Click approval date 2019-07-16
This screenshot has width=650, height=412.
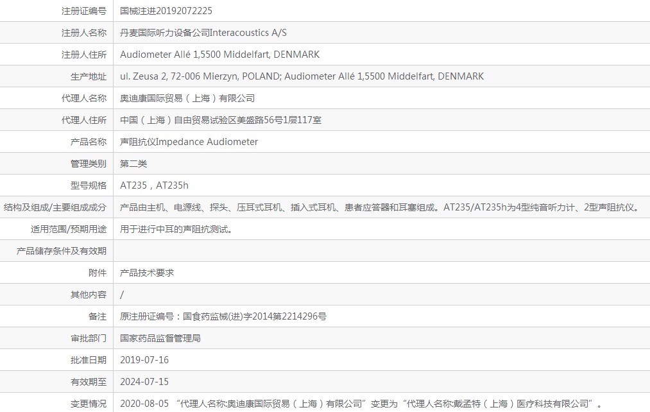[144, 360]
